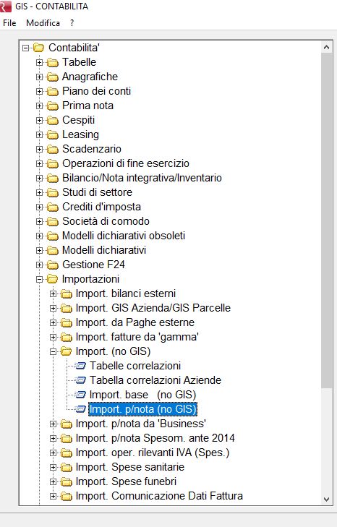Screen dimensions: 337x527
Task: Collapse the Importazioni tree node
Action: [x=39, y=279]
